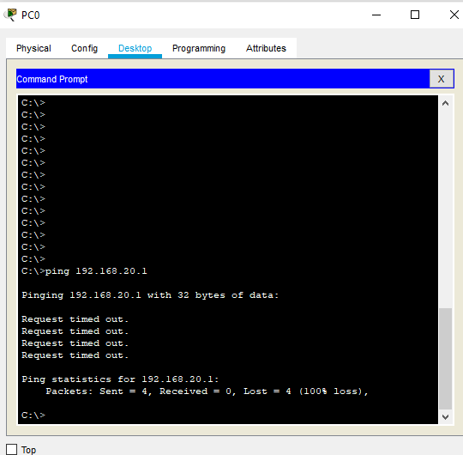
Task: Click the last C:\> prompt line
Action: (x=33, y=416)
